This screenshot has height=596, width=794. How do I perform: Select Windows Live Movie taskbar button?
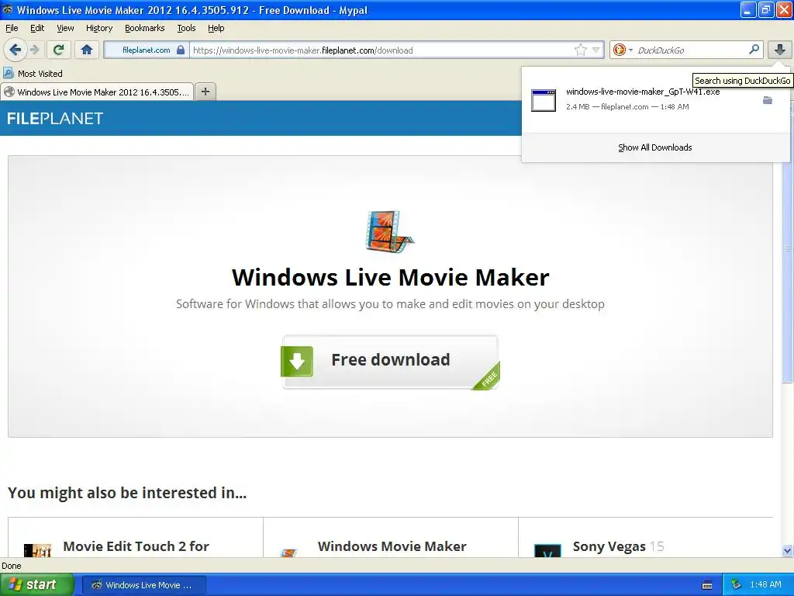[143, 585]
